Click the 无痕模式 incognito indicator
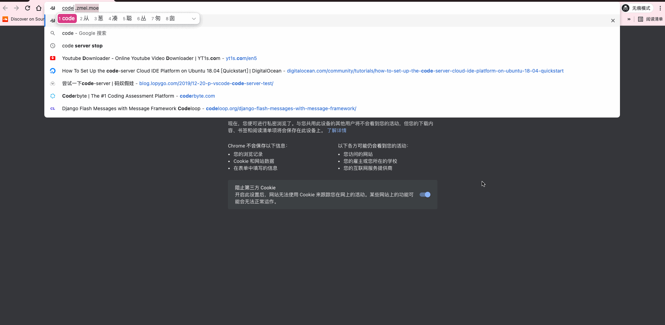The width and height of the screenshot is (665, 325). click(637, 8)
